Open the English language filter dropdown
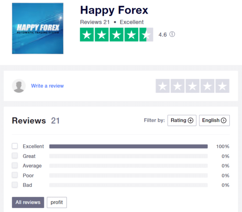The width and height of the screenshot is (242, 212). click(214, 121)
